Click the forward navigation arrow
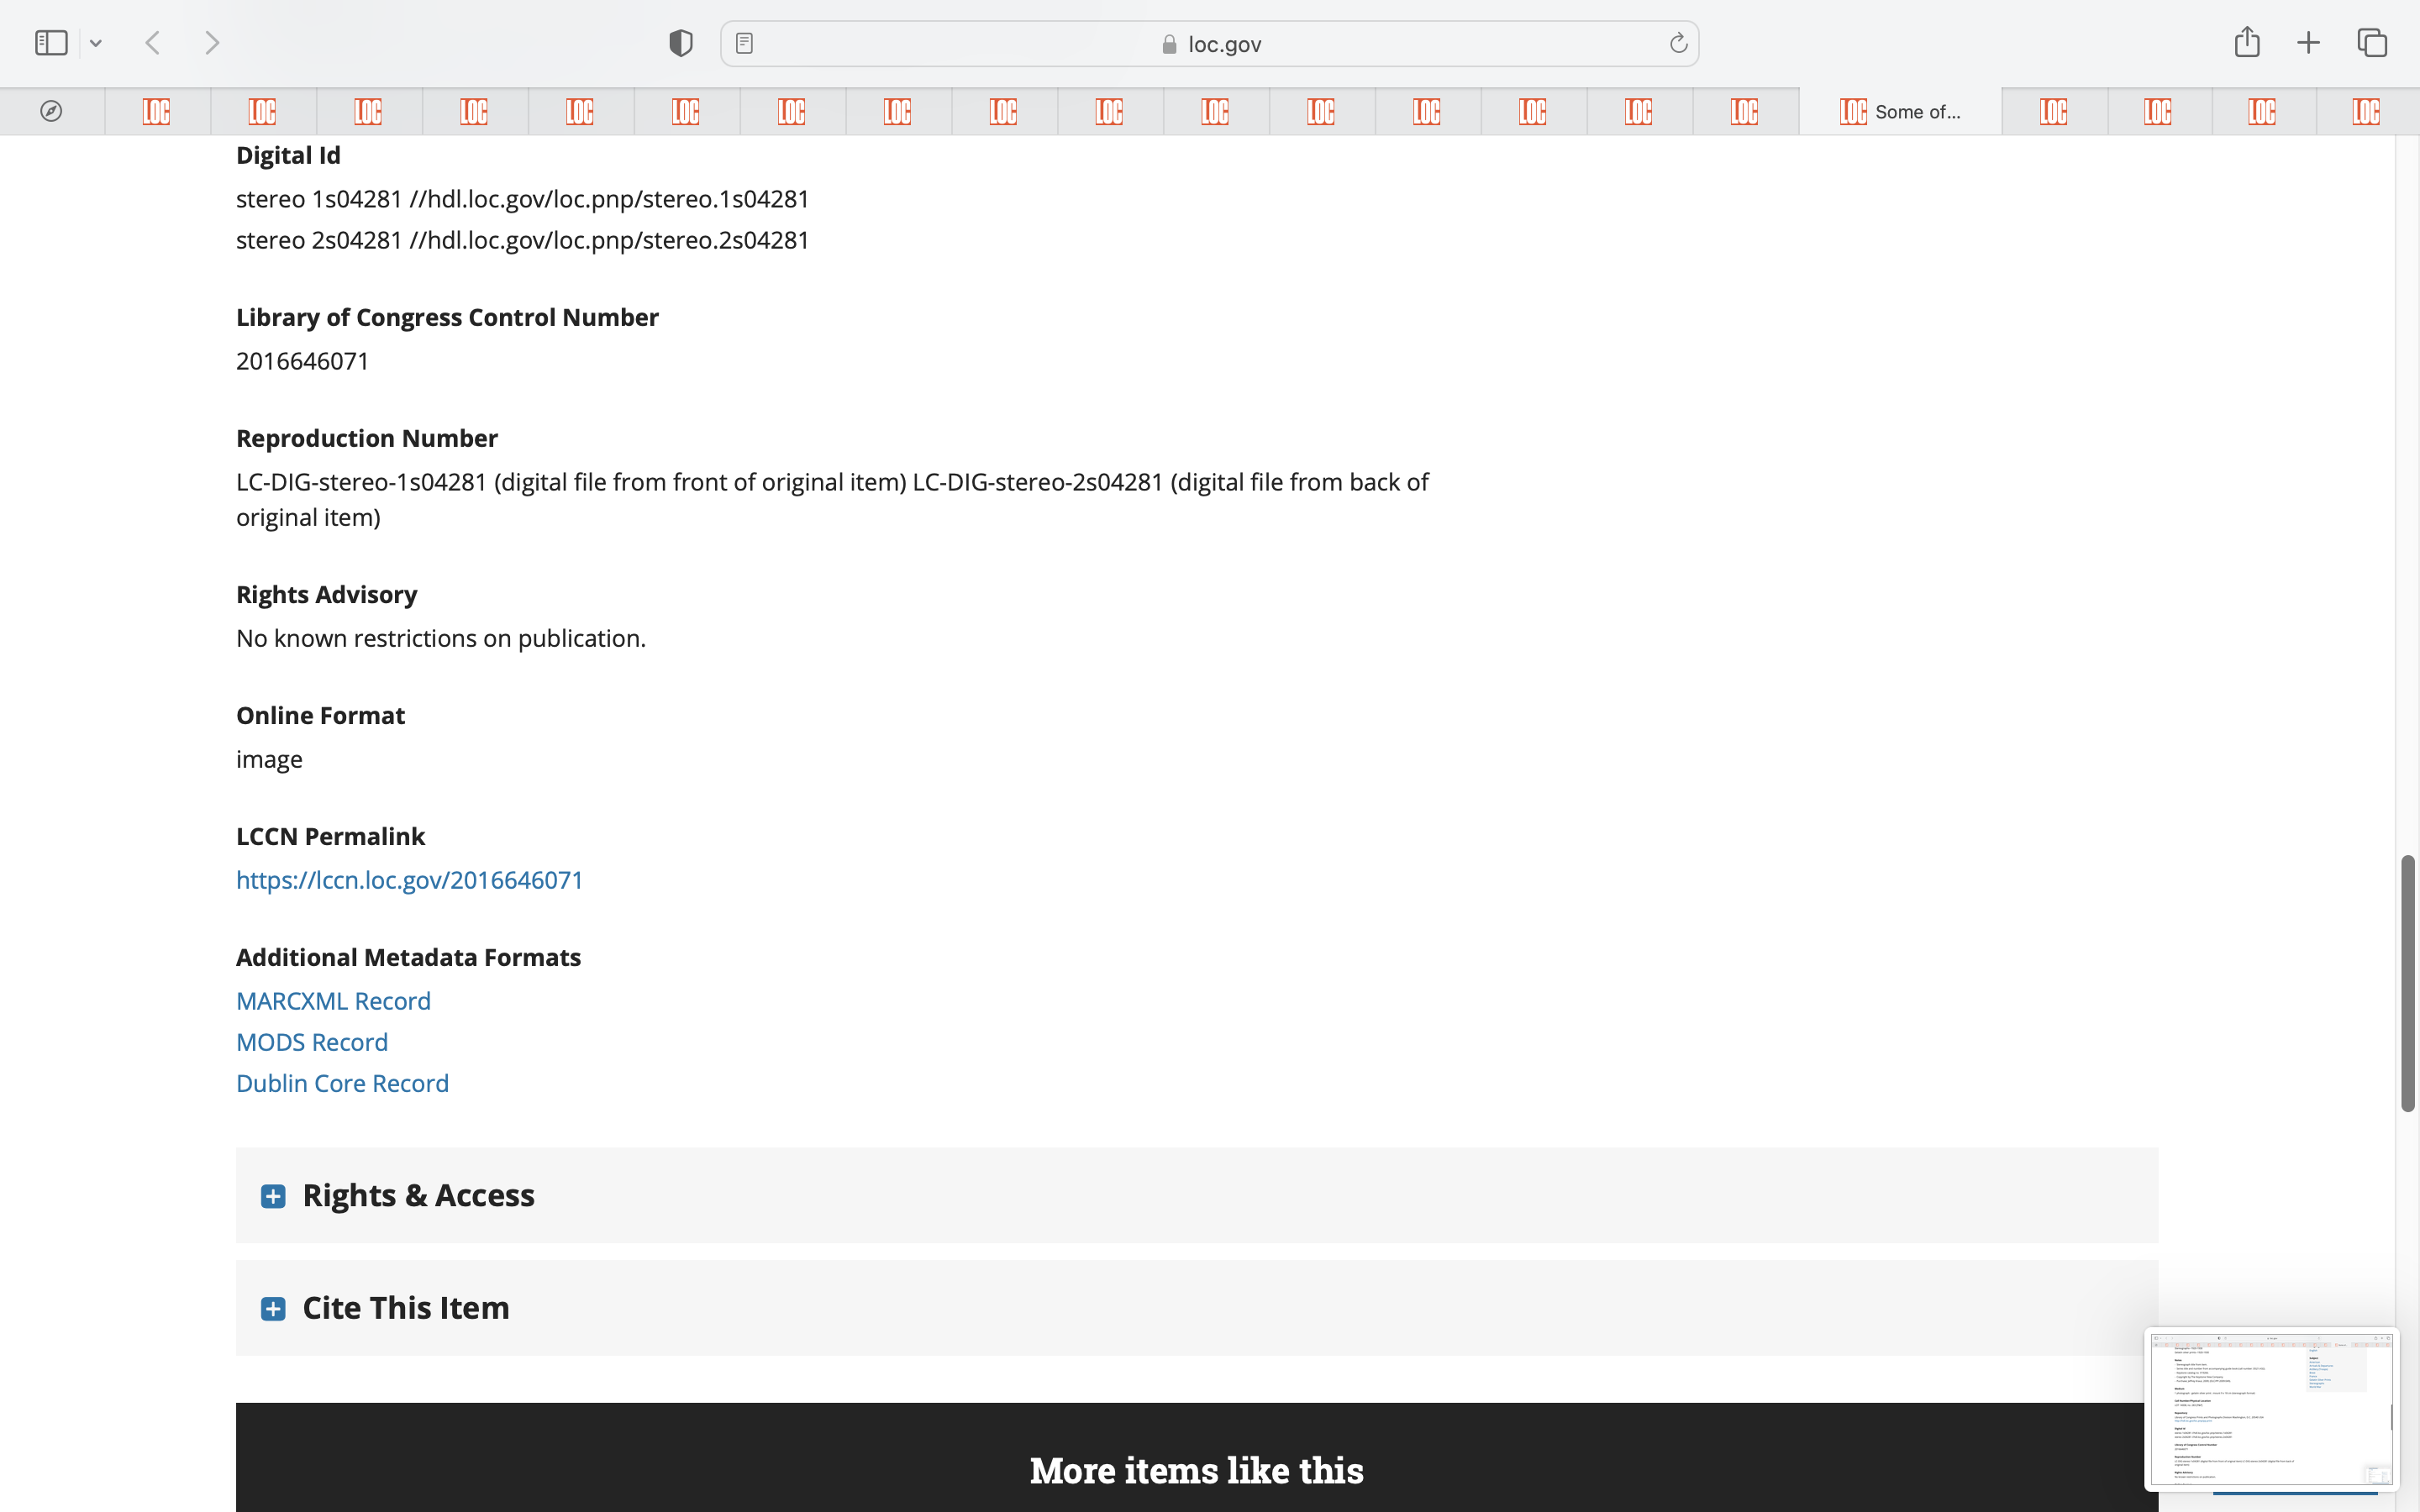 (212, 43)
